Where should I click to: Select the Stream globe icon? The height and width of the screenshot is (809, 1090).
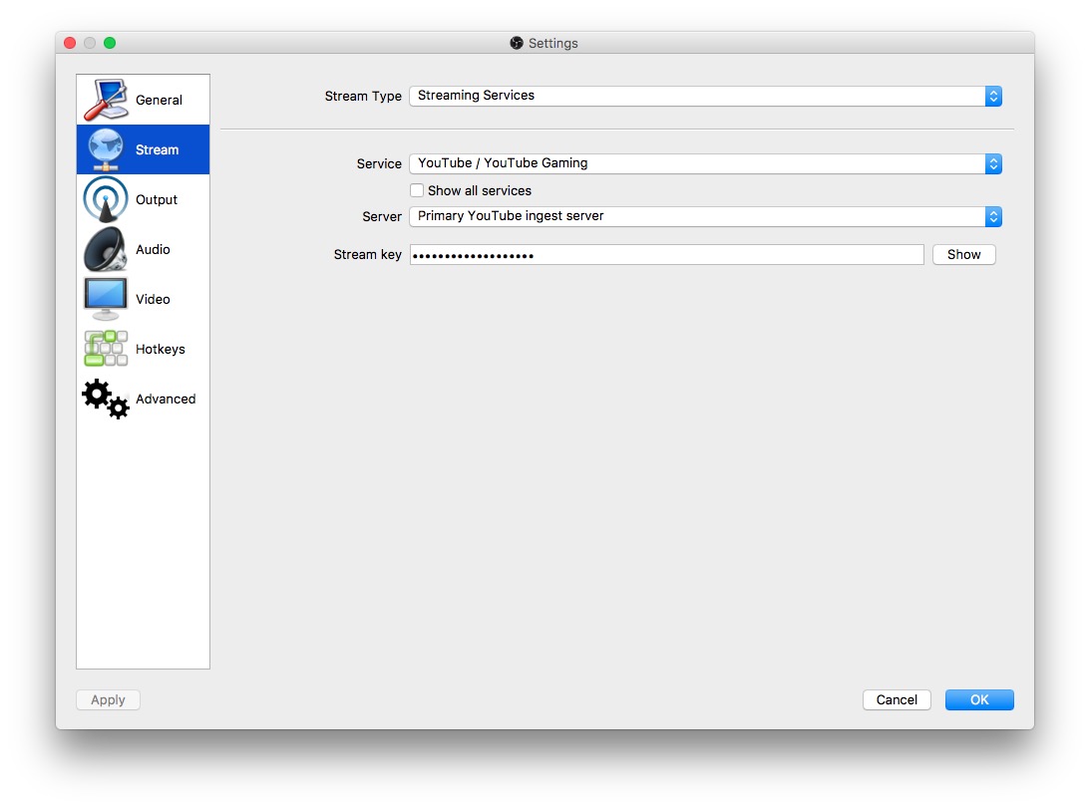106,149
